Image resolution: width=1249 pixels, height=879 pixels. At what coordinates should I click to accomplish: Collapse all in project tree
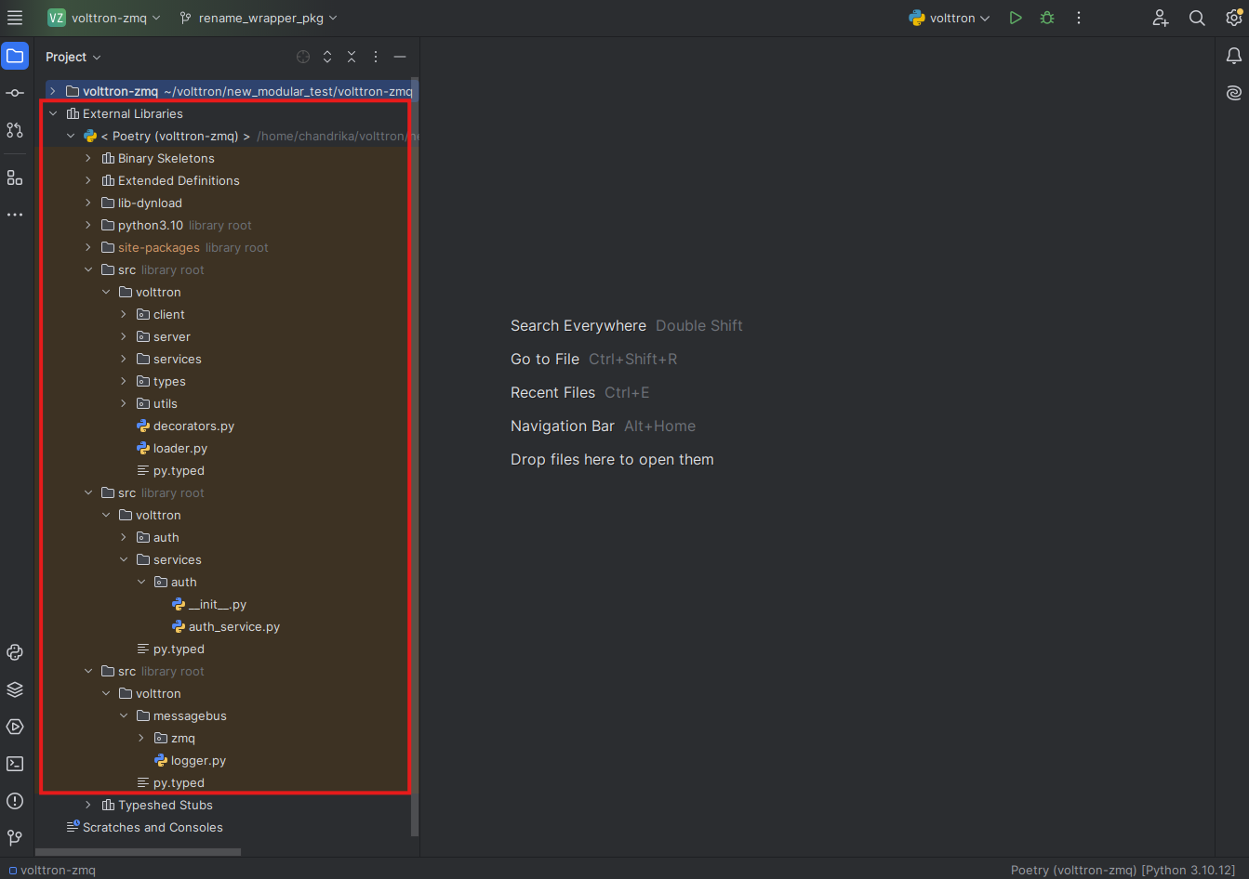[x=352, y=57]
